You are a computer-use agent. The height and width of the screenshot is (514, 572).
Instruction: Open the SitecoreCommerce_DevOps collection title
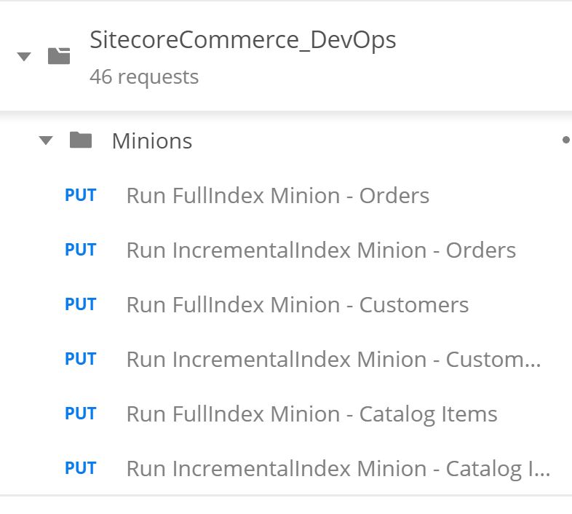[x=242, y=40]
